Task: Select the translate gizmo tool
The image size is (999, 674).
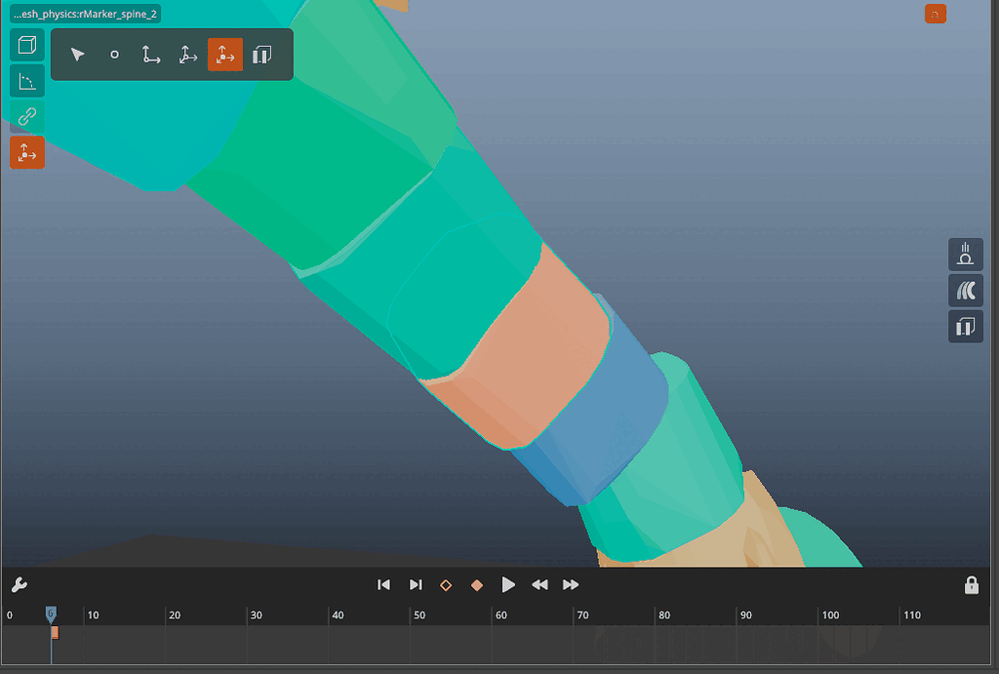Action: (x=150, y=55)
